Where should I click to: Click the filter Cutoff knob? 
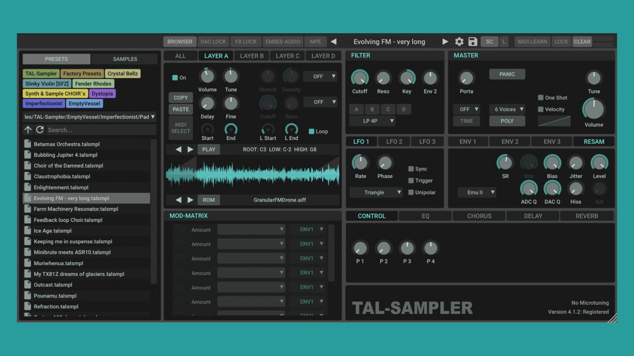(359, 78)
